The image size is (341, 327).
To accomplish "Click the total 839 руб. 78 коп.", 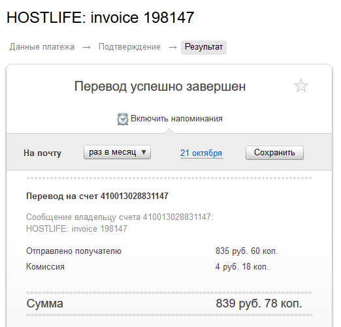I will 259,304.
